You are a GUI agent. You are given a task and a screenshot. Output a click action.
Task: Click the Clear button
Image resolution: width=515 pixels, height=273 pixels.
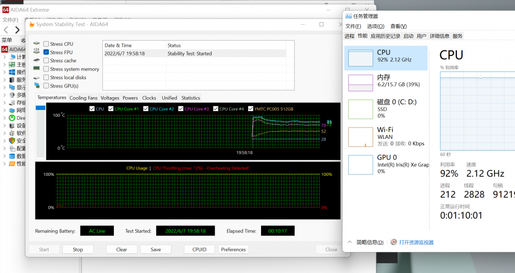click(x=122, y=249)
